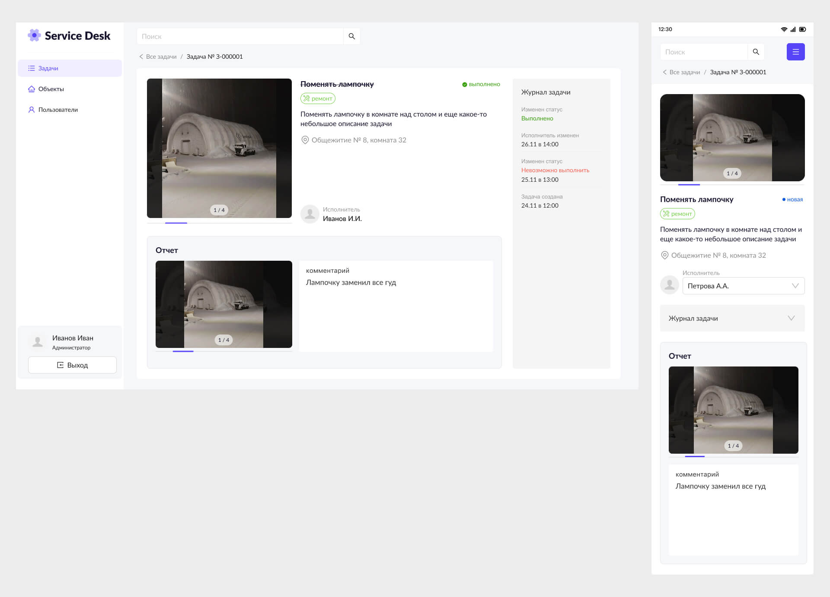The height and width of the screenshot is (597, 830).
Task: Click the Выход logout button
Action: click(72, 365)
